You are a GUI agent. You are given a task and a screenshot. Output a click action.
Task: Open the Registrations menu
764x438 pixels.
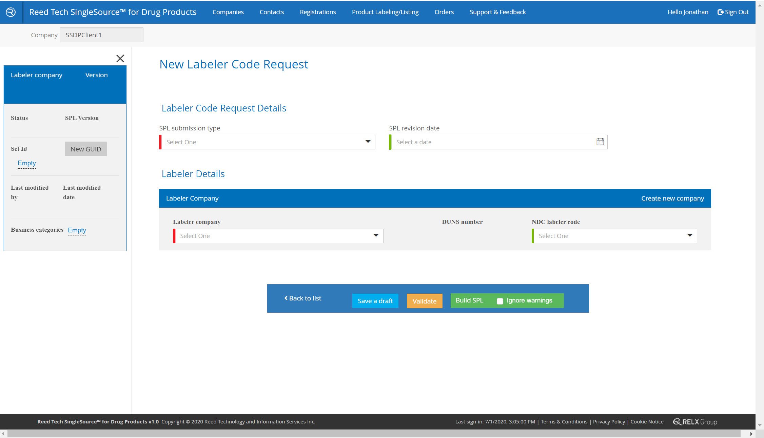(x=318, y=12)
